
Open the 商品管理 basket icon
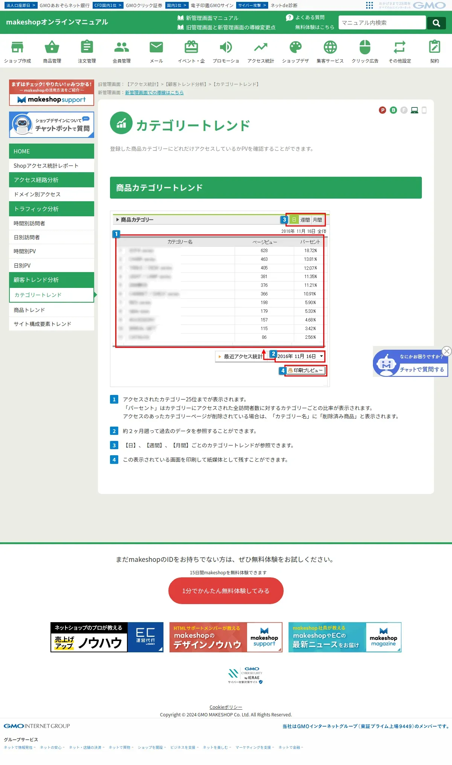52,47
